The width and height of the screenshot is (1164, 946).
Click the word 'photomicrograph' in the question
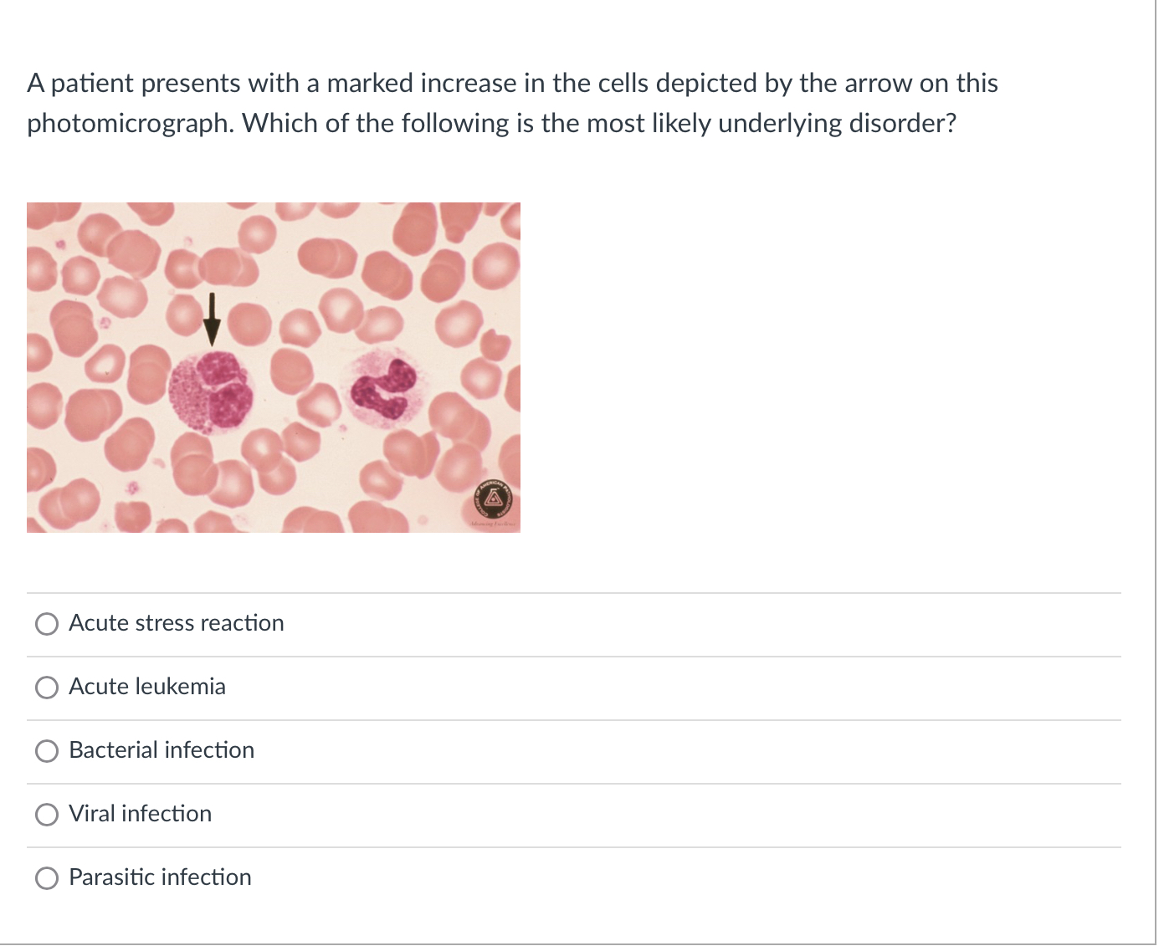click(130, 124)
